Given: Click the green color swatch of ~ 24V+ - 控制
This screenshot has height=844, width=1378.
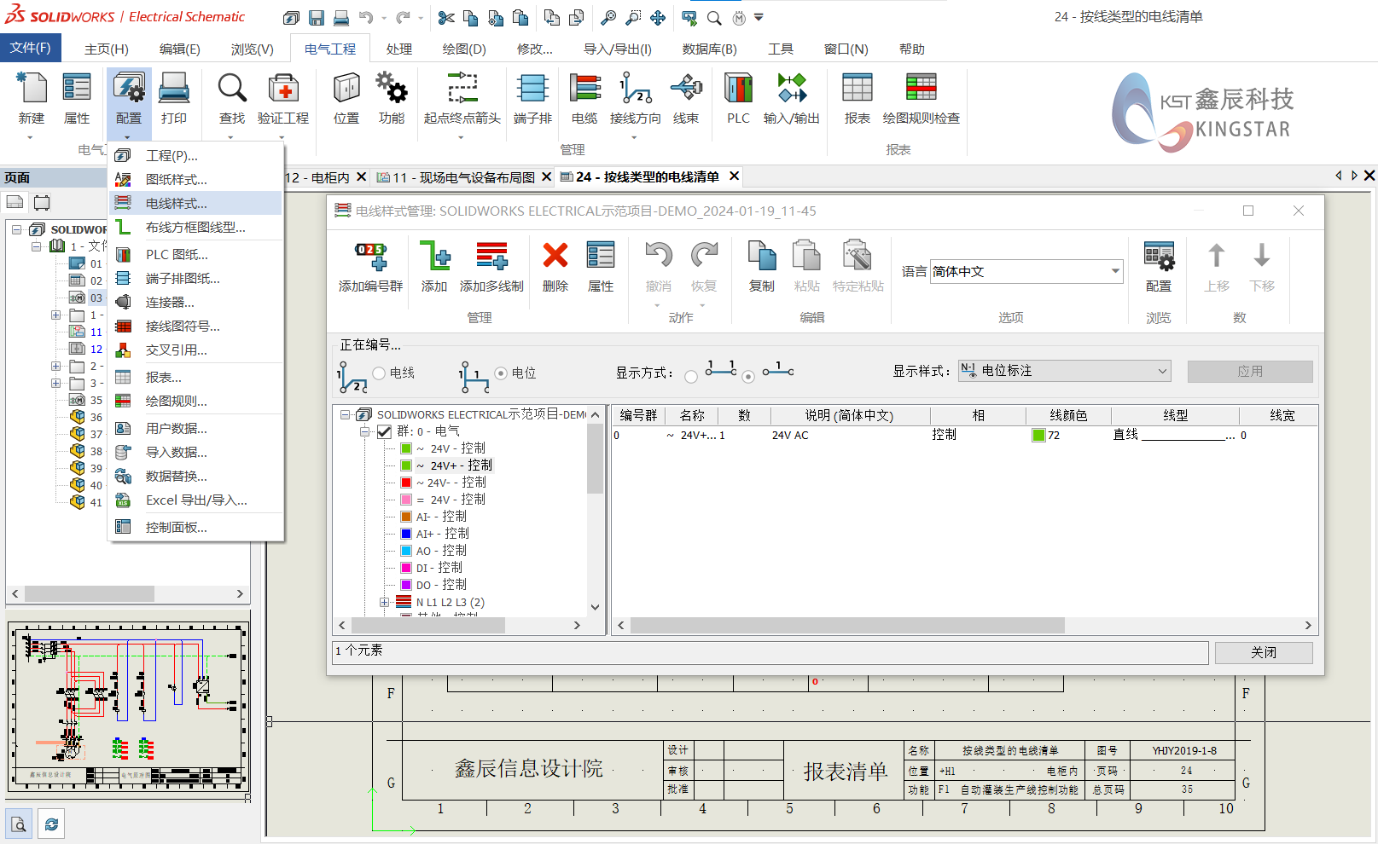Looking at the screenshot, I should click(406, 465).
